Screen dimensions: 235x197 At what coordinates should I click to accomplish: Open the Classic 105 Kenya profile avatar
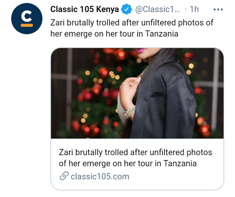pyautogui.click(x=27, y=19)
